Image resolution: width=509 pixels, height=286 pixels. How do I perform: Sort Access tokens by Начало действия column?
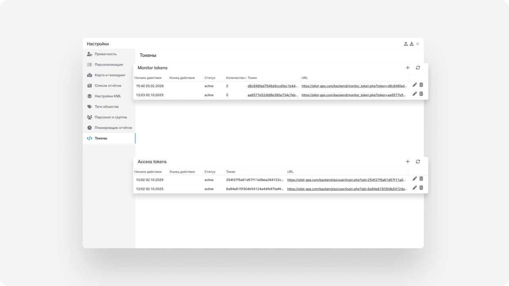(x=148, y=172)
